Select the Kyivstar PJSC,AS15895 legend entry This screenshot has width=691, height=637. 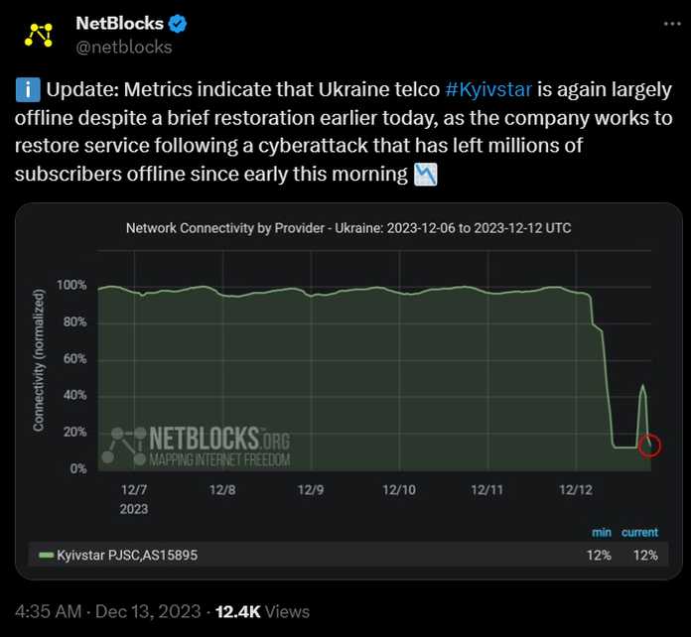(348, 555)
